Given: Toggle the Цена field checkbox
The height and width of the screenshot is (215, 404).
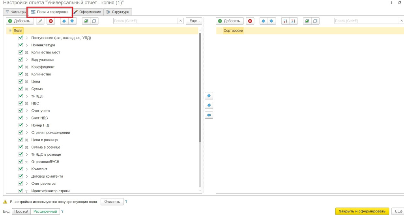Looking at the screenshot, I should tap(21, 81).
